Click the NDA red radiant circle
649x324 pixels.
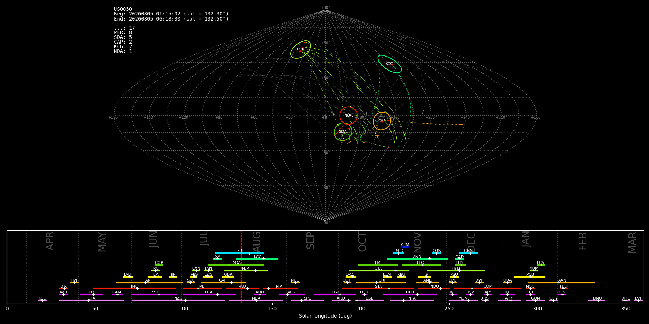pyautogui.click(x=348, y=116)
